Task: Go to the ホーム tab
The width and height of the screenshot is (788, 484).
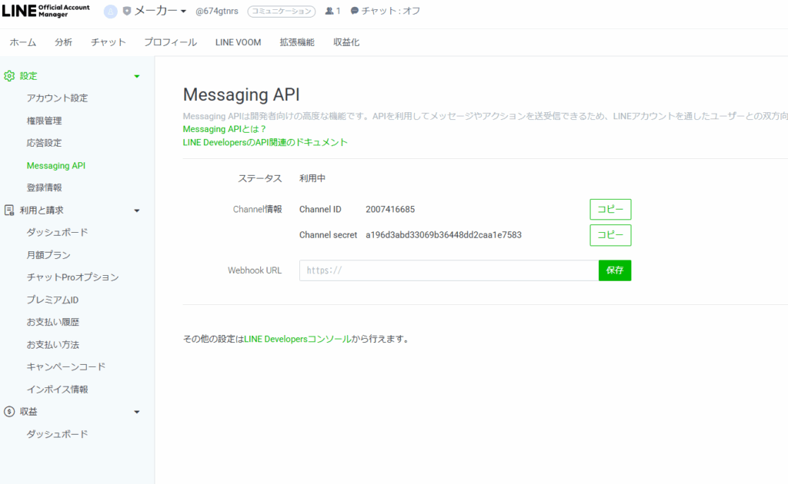Action: coord(23,42)
